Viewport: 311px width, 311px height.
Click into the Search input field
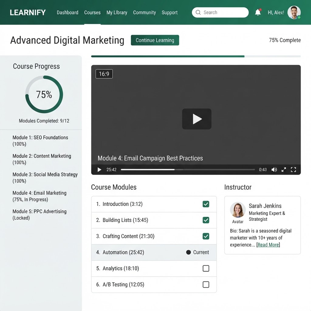tap(220, 12)
